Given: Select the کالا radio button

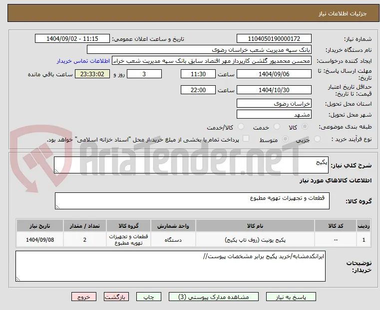Looking at the screenshot, I should [x=305, y=127].
